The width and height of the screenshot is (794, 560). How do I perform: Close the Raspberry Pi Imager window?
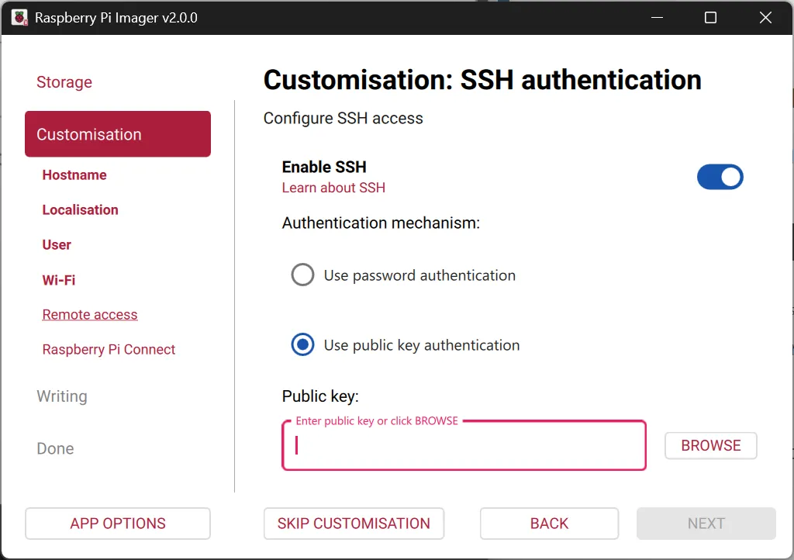pyautogui.click(x=765, y=18)
